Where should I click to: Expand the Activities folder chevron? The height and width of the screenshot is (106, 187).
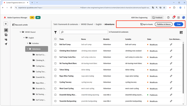(27, 43)
